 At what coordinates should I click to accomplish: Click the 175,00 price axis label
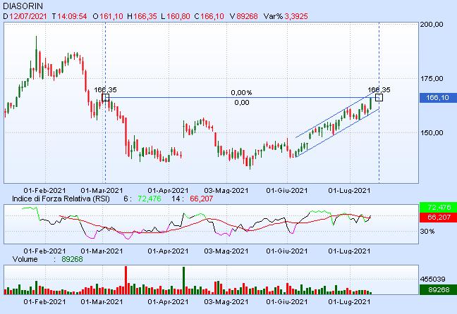coord(432,79)
